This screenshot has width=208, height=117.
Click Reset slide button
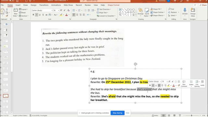tap(22, 12)
